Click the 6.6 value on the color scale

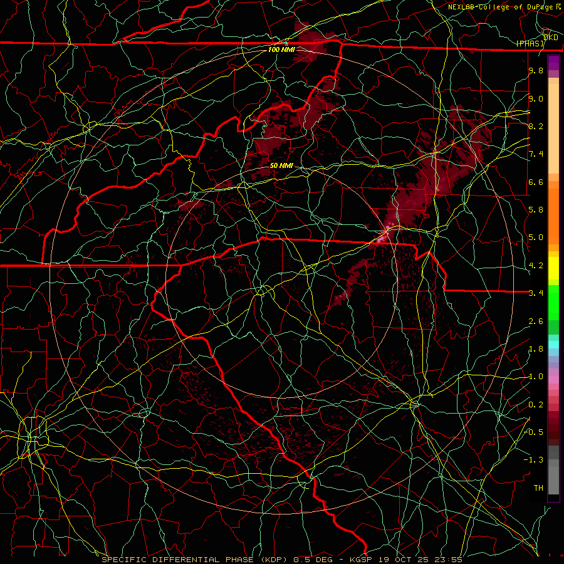pyautogui.click(x=536, y=182)
